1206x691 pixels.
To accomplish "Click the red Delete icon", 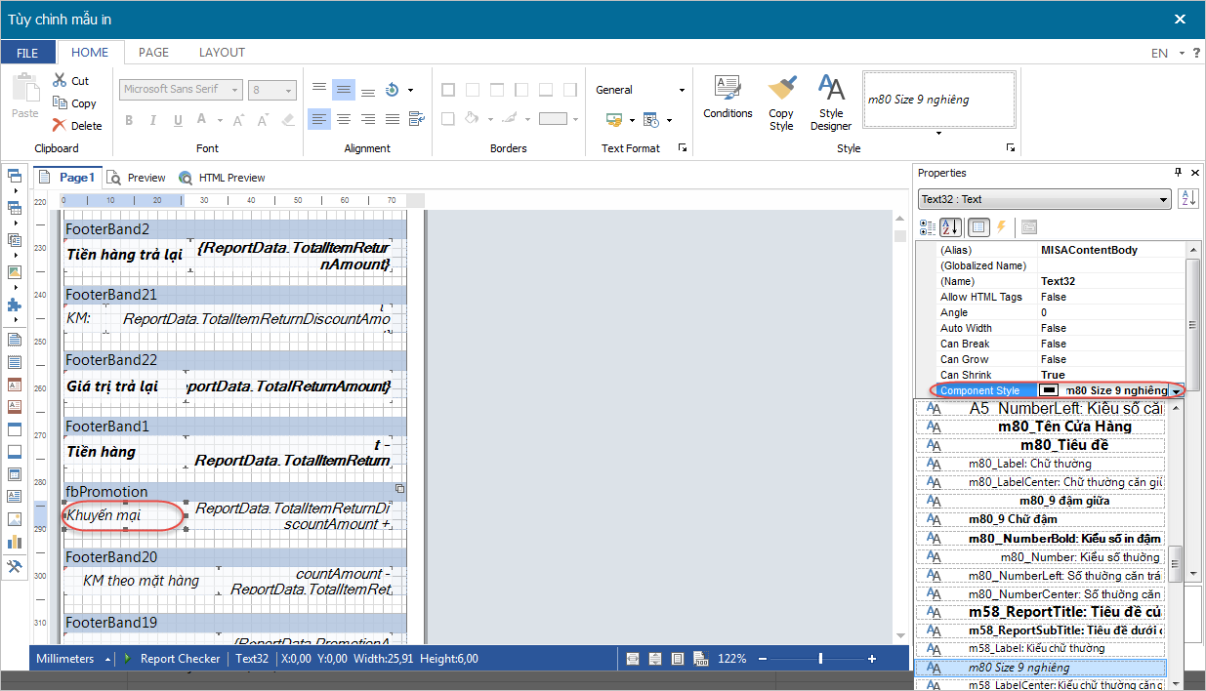I will 60,125.
